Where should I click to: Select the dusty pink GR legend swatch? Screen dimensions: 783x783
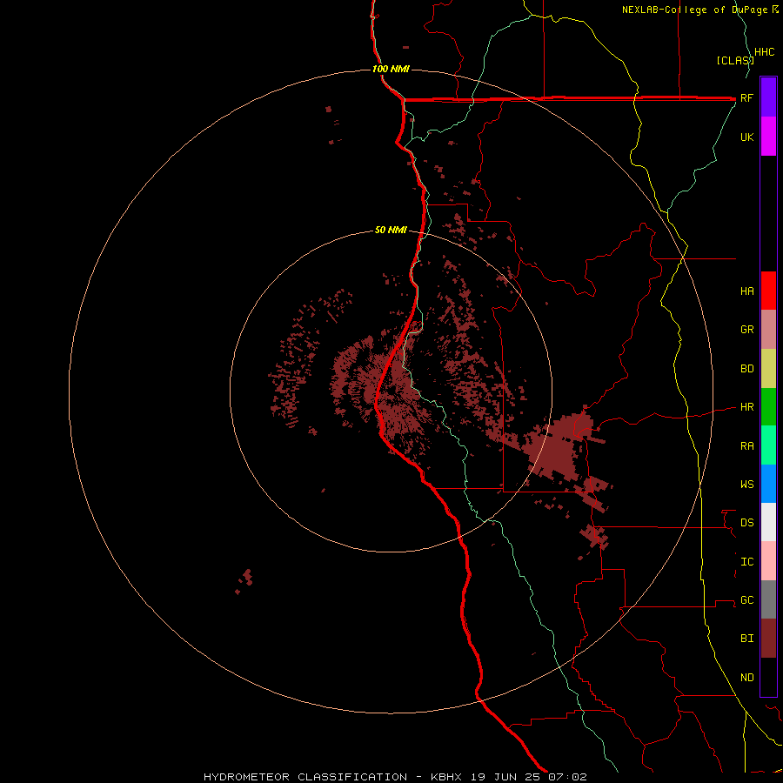[x=768, y=330]
